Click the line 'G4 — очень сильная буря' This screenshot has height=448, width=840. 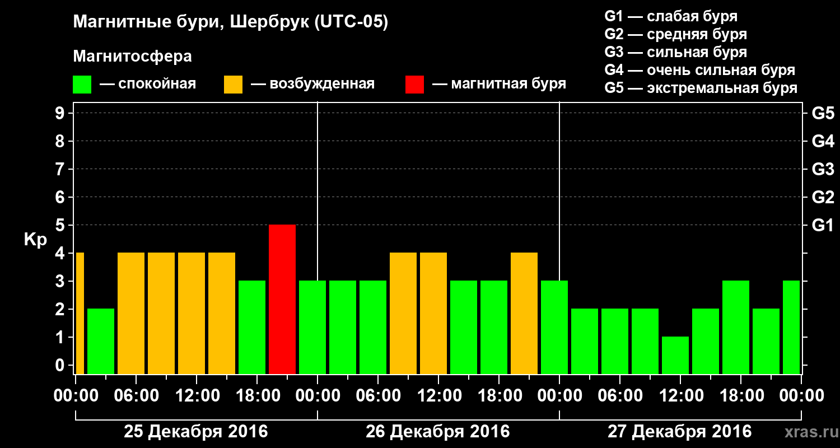pyautogui.click(x=699, y=70)
